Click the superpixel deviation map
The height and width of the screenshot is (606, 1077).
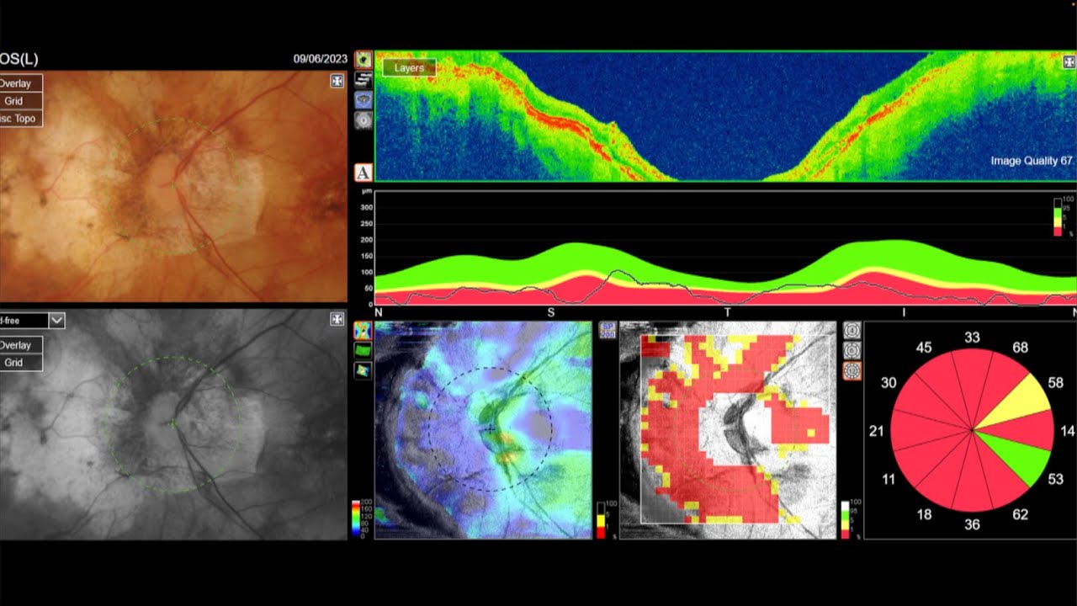728,430
